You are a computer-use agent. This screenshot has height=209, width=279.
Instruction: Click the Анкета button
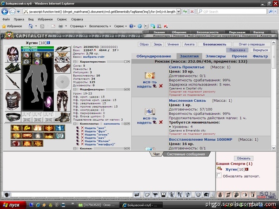point(189,44)
